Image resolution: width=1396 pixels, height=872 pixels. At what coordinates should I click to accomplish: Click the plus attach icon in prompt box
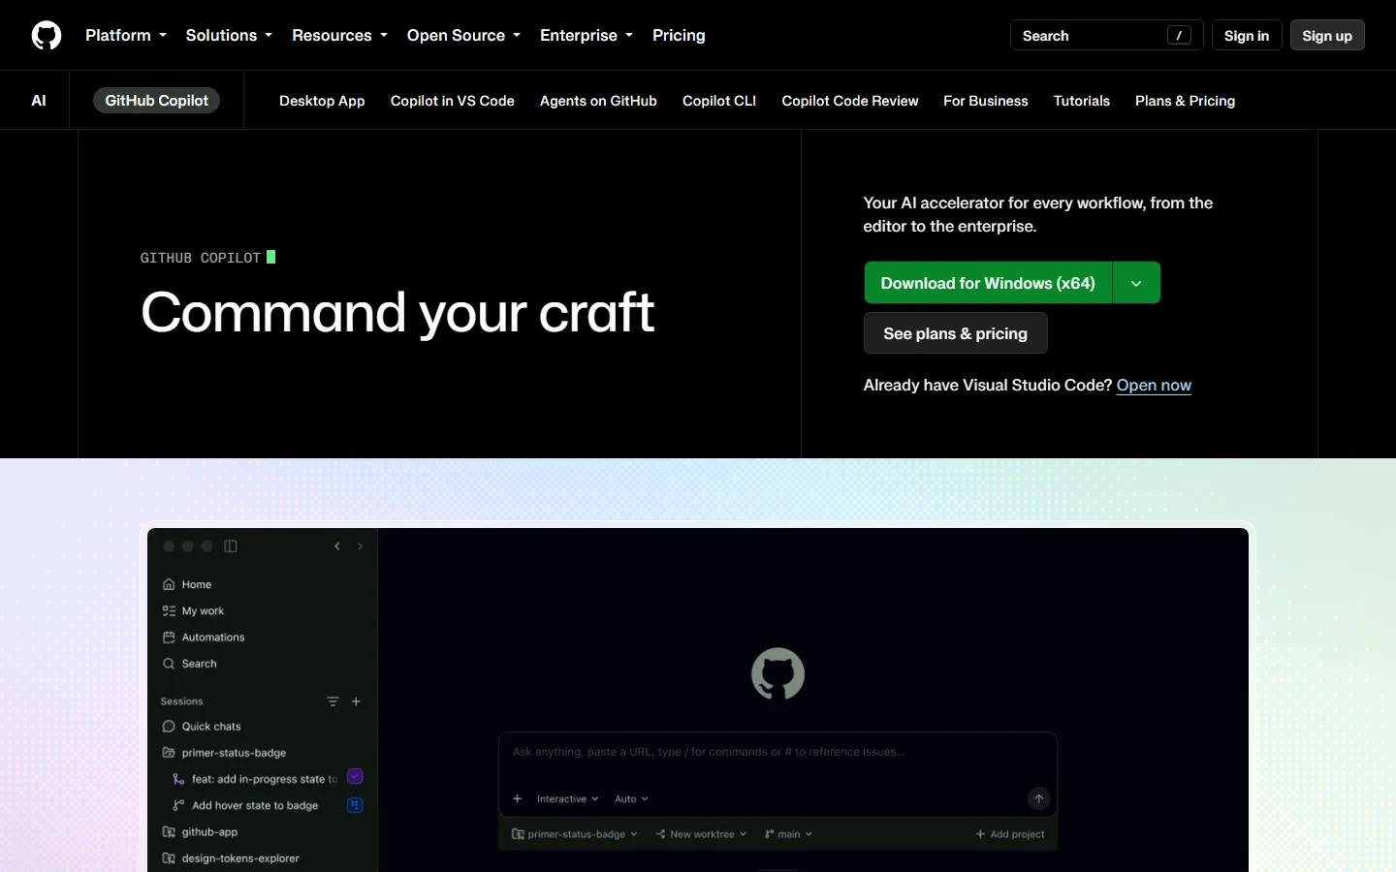518,798
